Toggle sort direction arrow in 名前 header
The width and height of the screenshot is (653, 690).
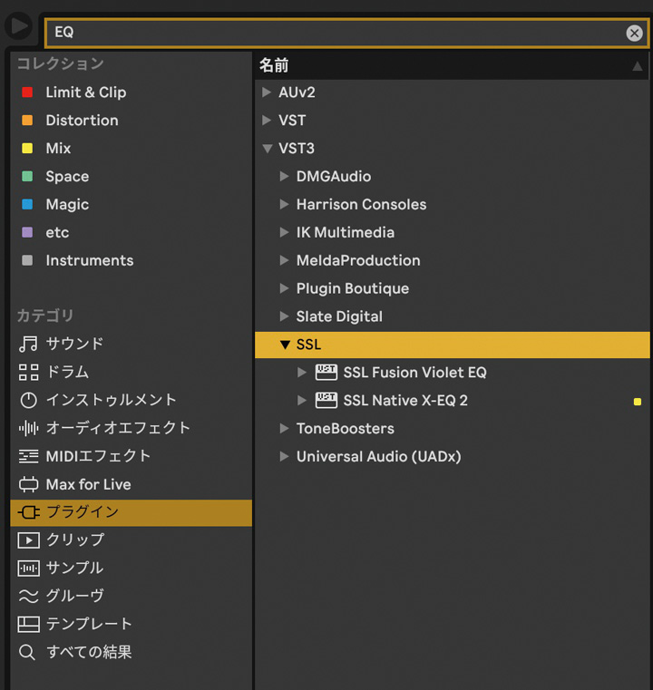click(637, 66)
